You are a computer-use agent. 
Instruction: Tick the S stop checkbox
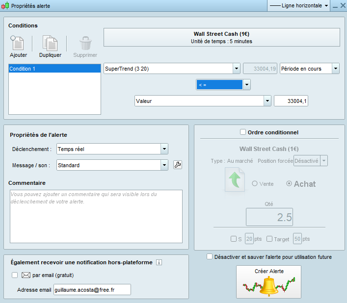point(234,239)
